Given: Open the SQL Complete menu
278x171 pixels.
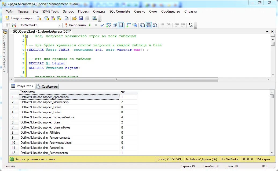Looking at the screenshot, I should [x=120, y=11].
